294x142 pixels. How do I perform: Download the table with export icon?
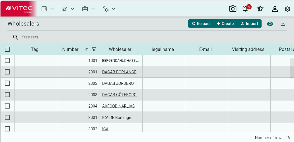[x=283, y=24]
